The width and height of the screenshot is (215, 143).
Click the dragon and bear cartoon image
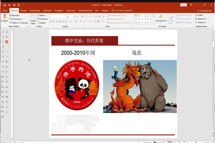click(140, 87)
